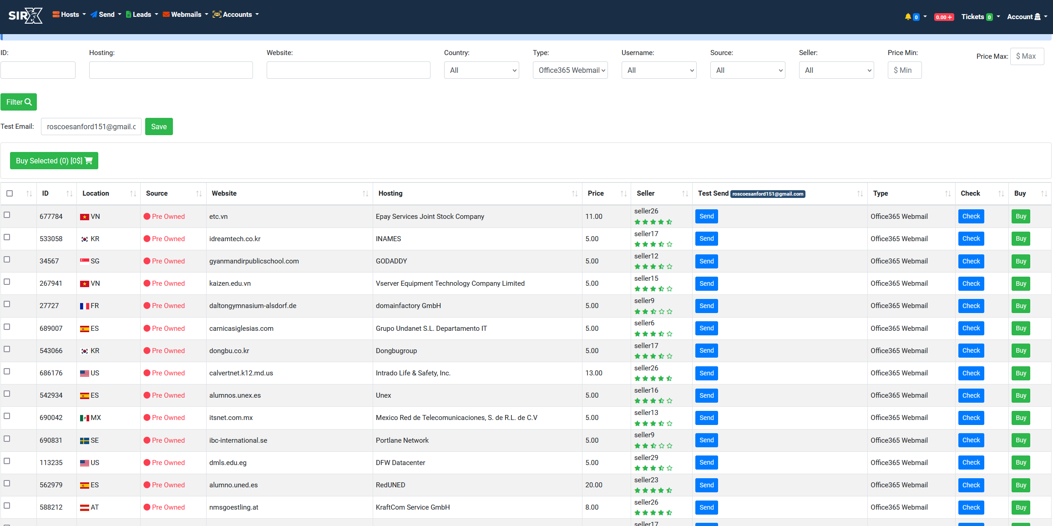Click the SIRX logo
The width and height of the screenshot is (1053, 526).
pyautogui.click(x=26, y=15)
